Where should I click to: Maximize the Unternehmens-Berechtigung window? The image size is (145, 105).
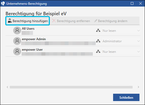tap(132, 3)
